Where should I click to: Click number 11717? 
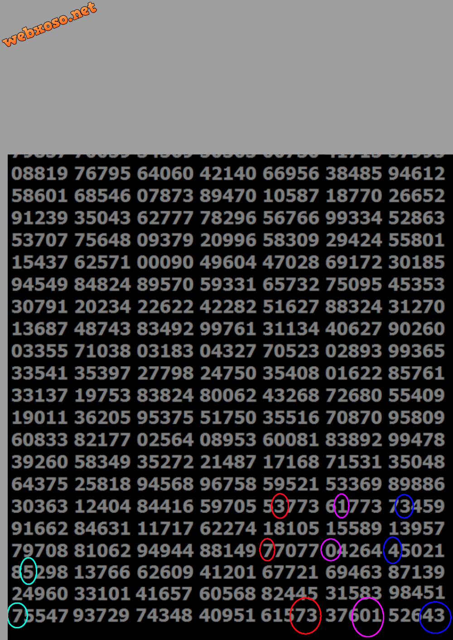[x=165, y=528]
